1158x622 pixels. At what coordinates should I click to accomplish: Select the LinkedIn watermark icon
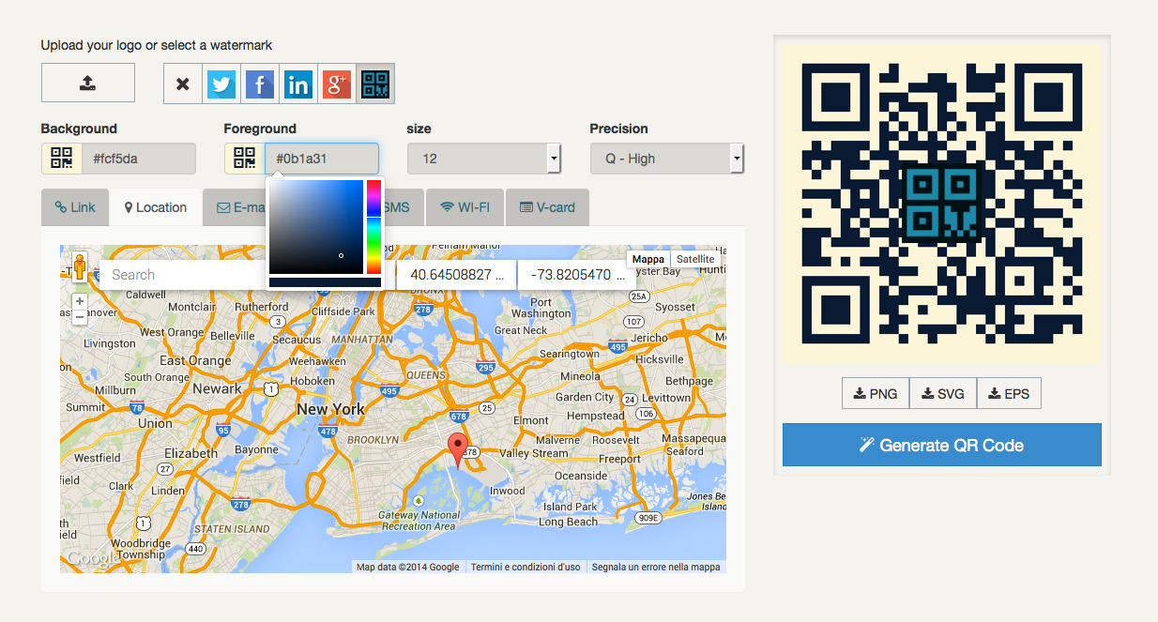coord(298,83)
